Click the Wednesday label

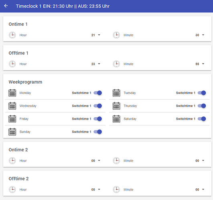coord(28,106)
